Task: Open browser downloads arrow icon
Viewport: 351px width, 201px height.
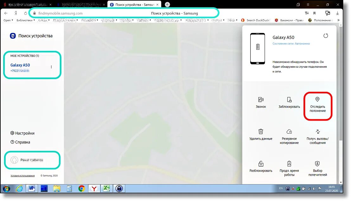Action: pyautogui.click(x=337, y=13)
